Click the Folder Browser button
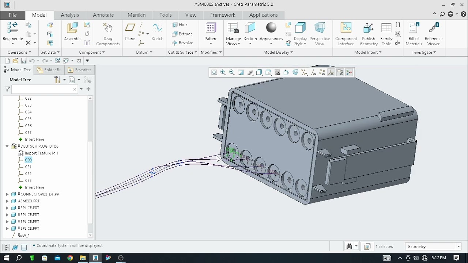This screenshot has height=263, width=468. point(49,70)
